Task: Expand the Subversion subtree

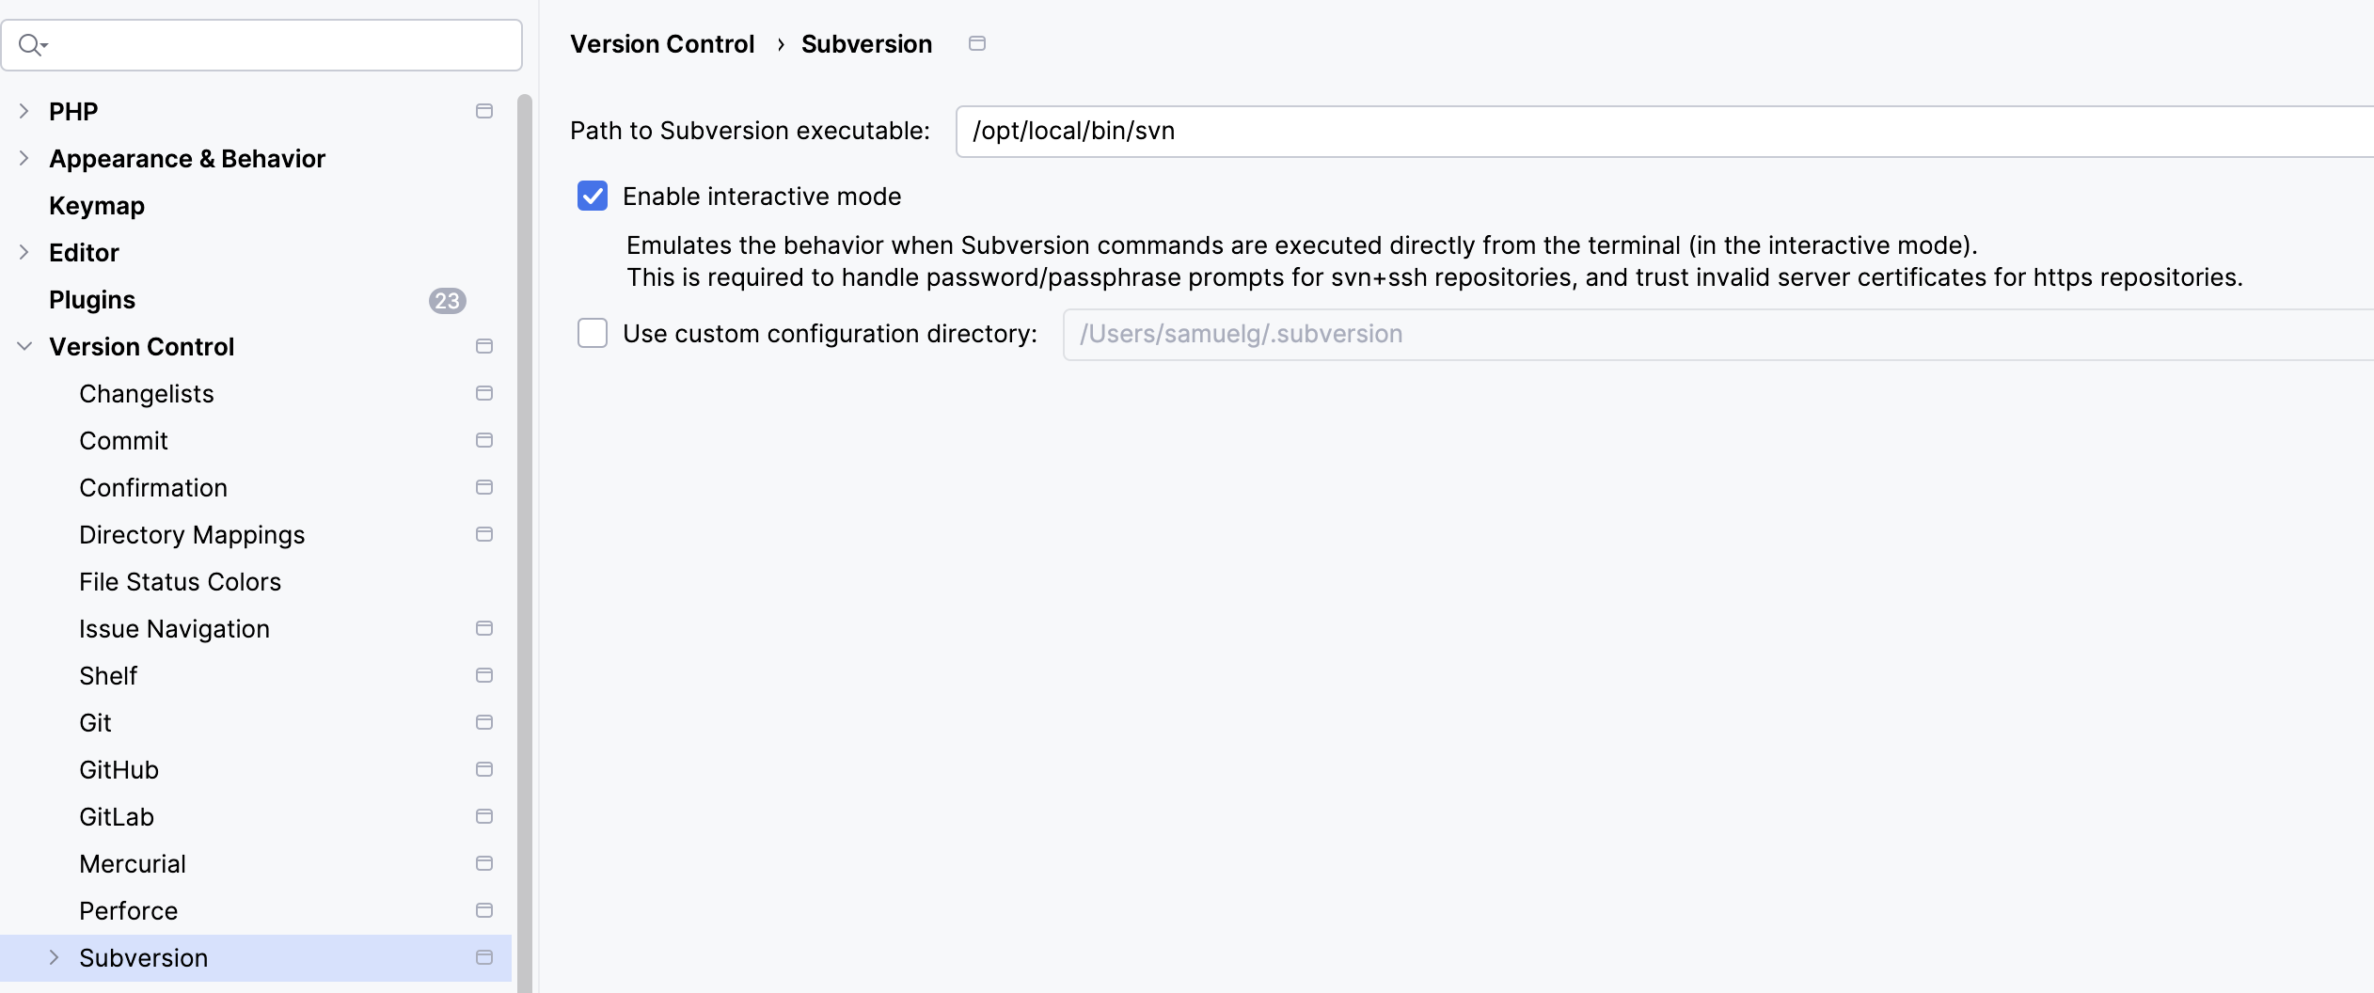Action: pos(55,957)
